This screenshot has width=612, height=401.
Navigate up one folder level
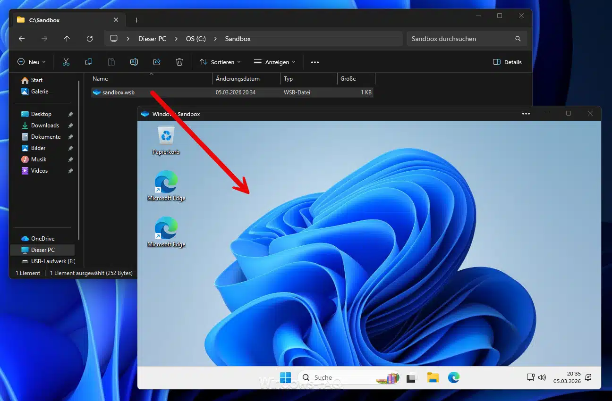pyautogui.click(x=67, y=39)
